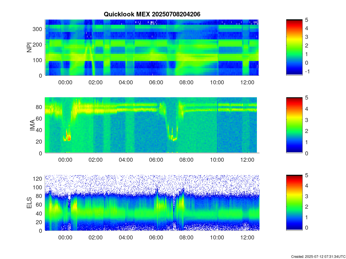Click the '06:00' tick below the NPI plot
The width and height of the screenshot is (346, 259).
[x=156, y=82]
